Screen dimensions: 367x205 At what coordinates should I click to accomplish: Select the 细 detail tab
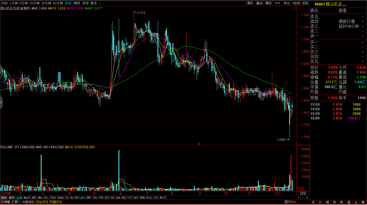327,202
